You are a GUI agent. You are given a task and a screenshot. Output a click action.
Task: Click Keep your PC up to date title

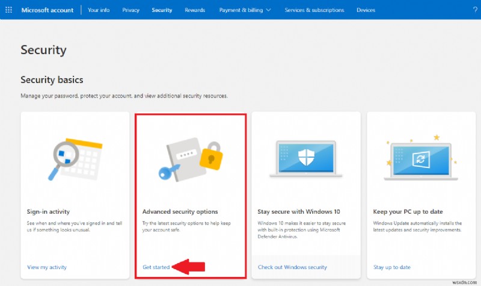click(408, 211)
